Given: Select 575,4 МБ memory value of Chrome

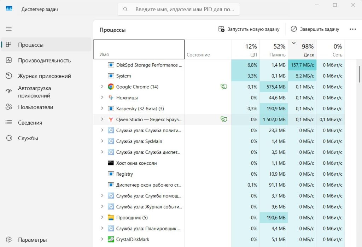Looking at the screenshot, I should click(x=274, y=87).
